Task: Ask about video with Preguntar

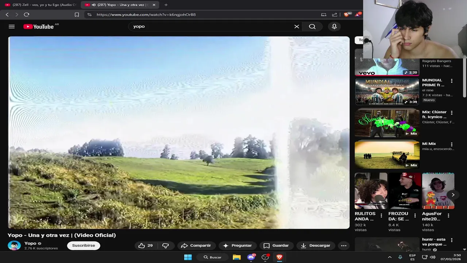Action: coord(237,245)
